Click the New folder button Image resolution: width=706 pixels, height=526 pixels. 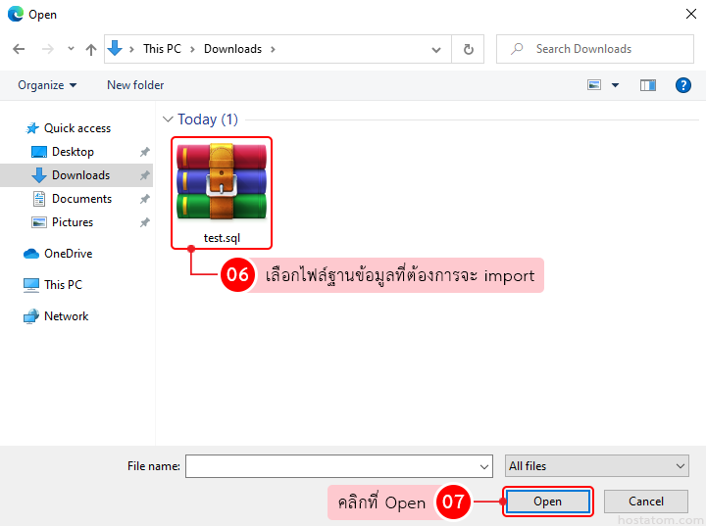click(x=135, y=85)
